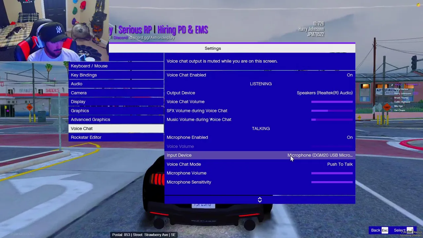
Task: Click the Harry Johnsonn name label
Action: pos(311,29)
